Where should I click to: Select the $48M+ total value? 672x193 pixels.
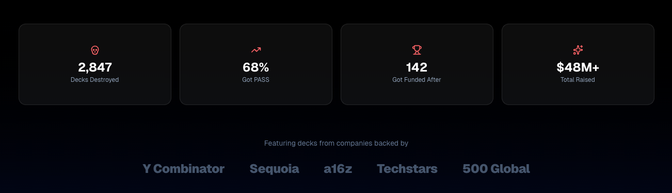click(x=578, y=67)
